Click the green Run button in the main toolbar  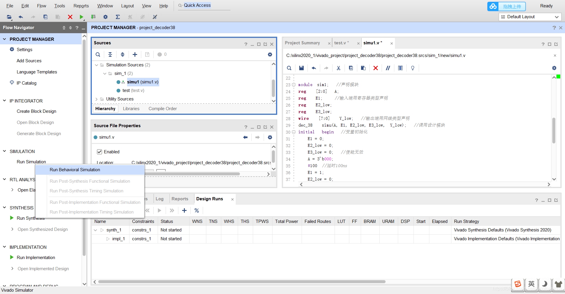[82, 17]
